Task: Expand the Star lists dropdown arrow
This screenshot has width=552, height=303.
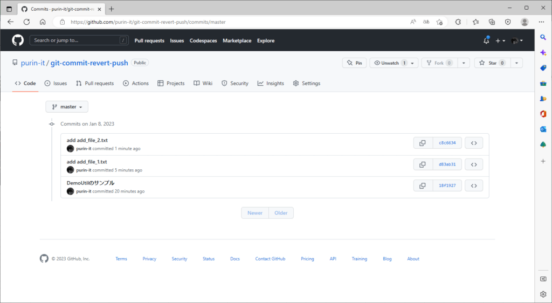Action: [516, 63]
